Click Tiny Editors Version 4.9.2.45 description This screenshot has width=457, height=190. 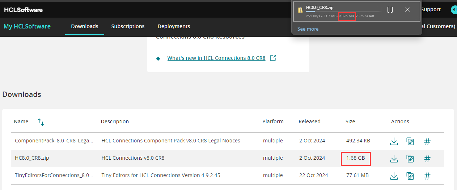click(x=161, y=175)
